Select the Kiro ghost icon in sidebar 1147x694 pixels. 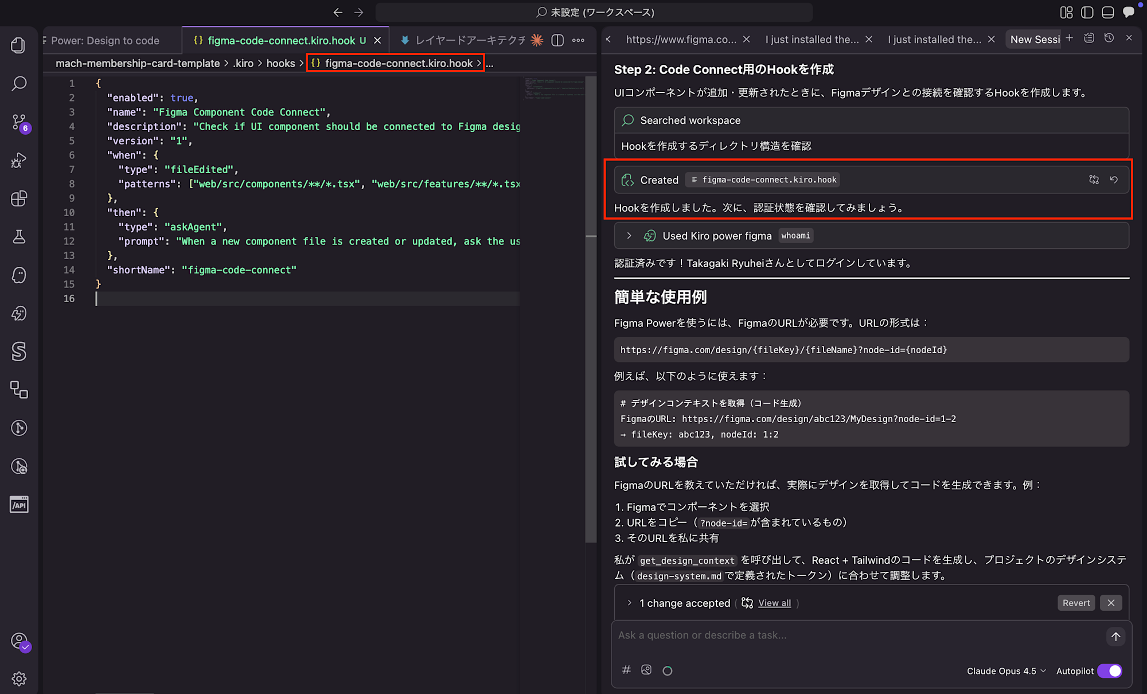point(19,275)
